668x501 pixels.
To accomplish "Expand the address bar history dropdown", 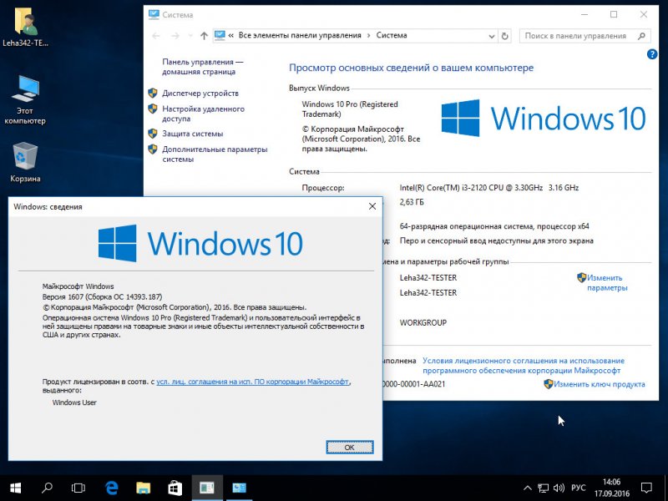I will 491,36.
